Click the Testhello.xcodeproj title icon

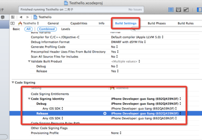point(66,3)
